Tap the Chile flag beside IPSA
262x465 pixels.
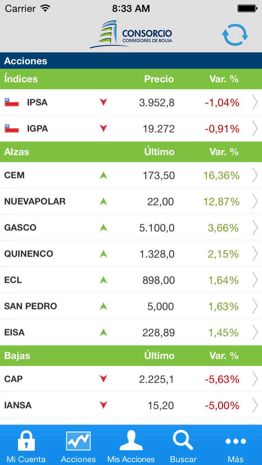12,102
